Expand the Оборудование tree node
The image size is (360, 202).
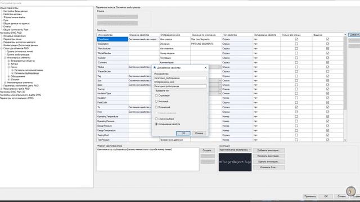point(9,76)
